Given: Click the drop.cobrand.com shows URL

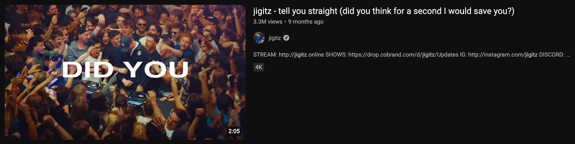Looking at the screenshot, I should pos(403,54).
